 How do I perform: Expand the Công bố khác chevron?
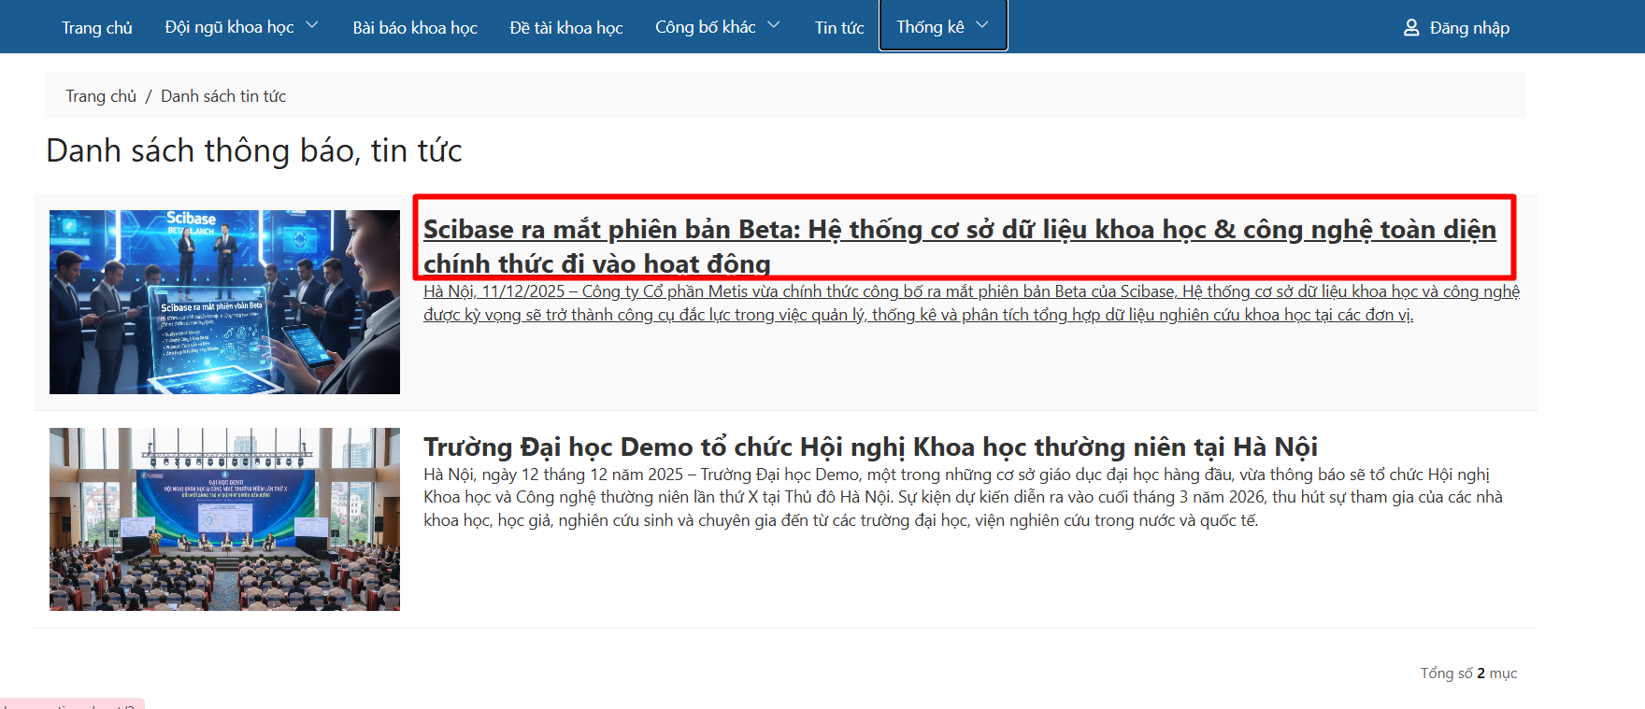click(774, 25)
